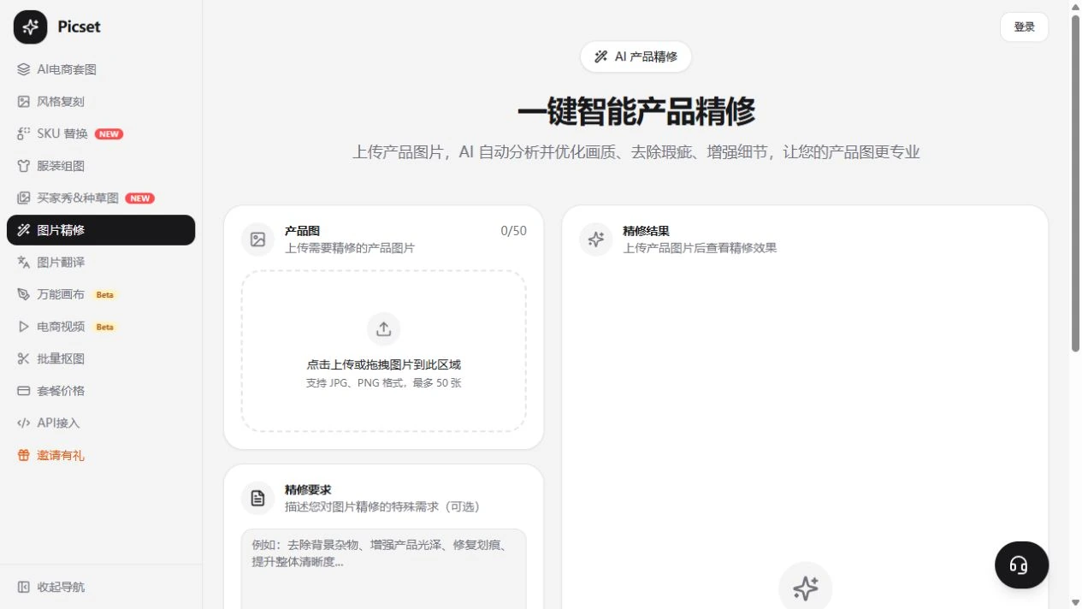Collapse the sidebar with 收起导航

coord(101,587)
